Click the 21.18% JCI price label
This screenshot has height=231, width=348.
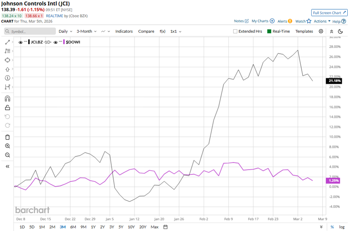tap(334, 81)
